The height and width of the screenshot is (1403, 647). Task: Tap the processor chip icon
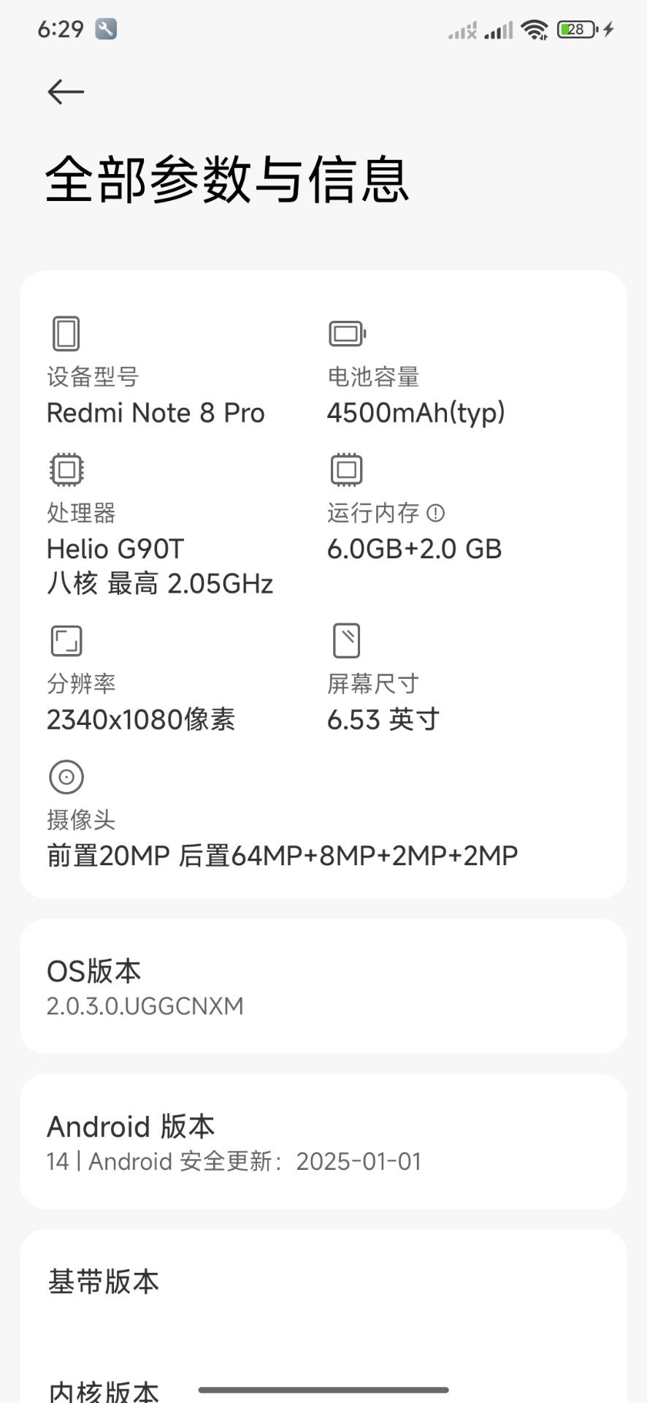pos(66,470)
